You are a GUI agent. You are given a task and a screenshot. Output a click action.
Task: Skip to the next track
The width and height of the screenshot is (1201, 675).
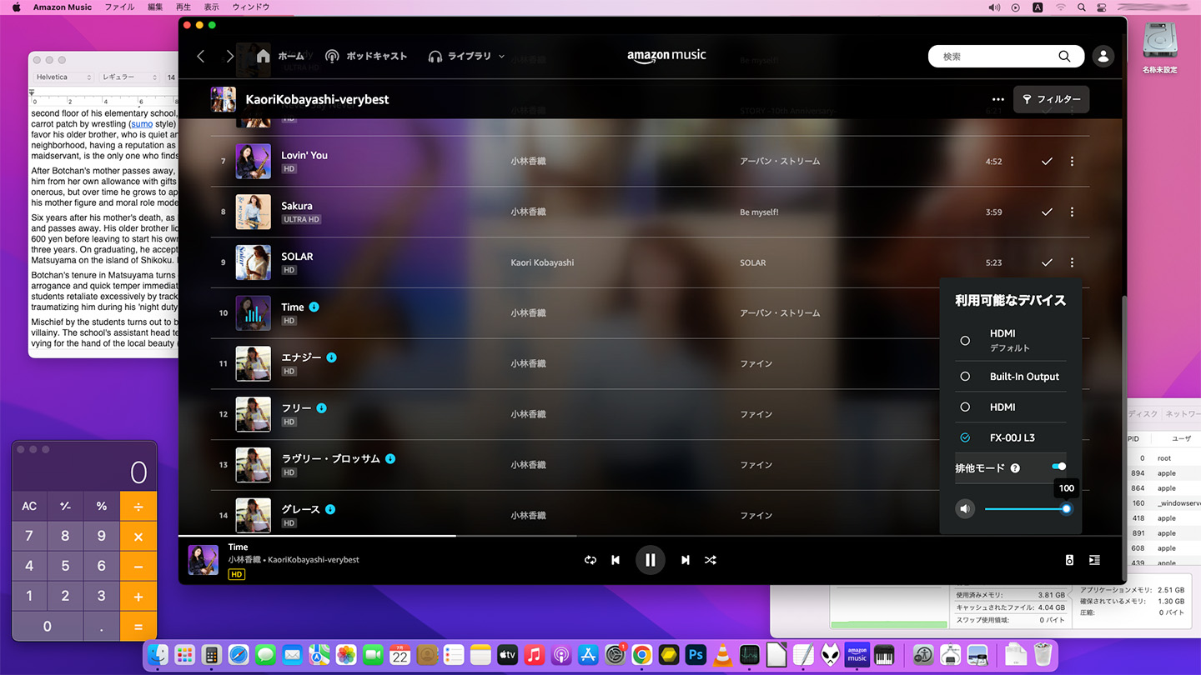click(686, 560)
